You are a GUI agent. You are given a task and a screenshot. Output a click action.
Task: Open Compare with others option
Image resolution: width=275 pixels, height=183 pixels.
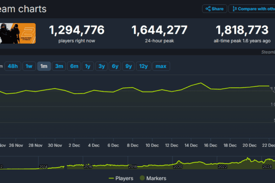pyautogui.click(x=252, y=9)
